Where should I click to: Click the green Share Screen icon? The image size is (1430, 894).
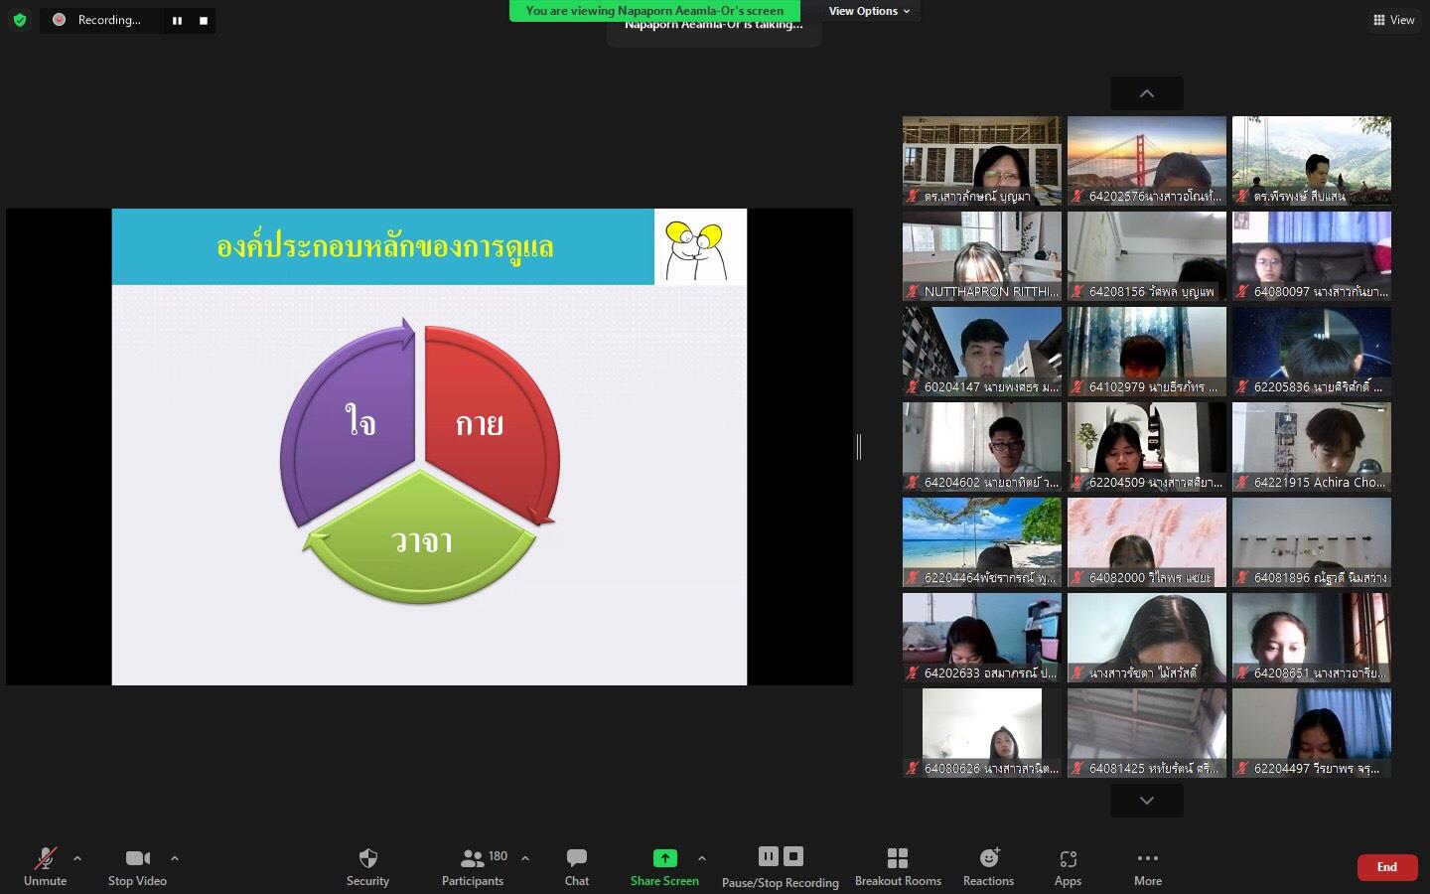[x=664, y=858]
